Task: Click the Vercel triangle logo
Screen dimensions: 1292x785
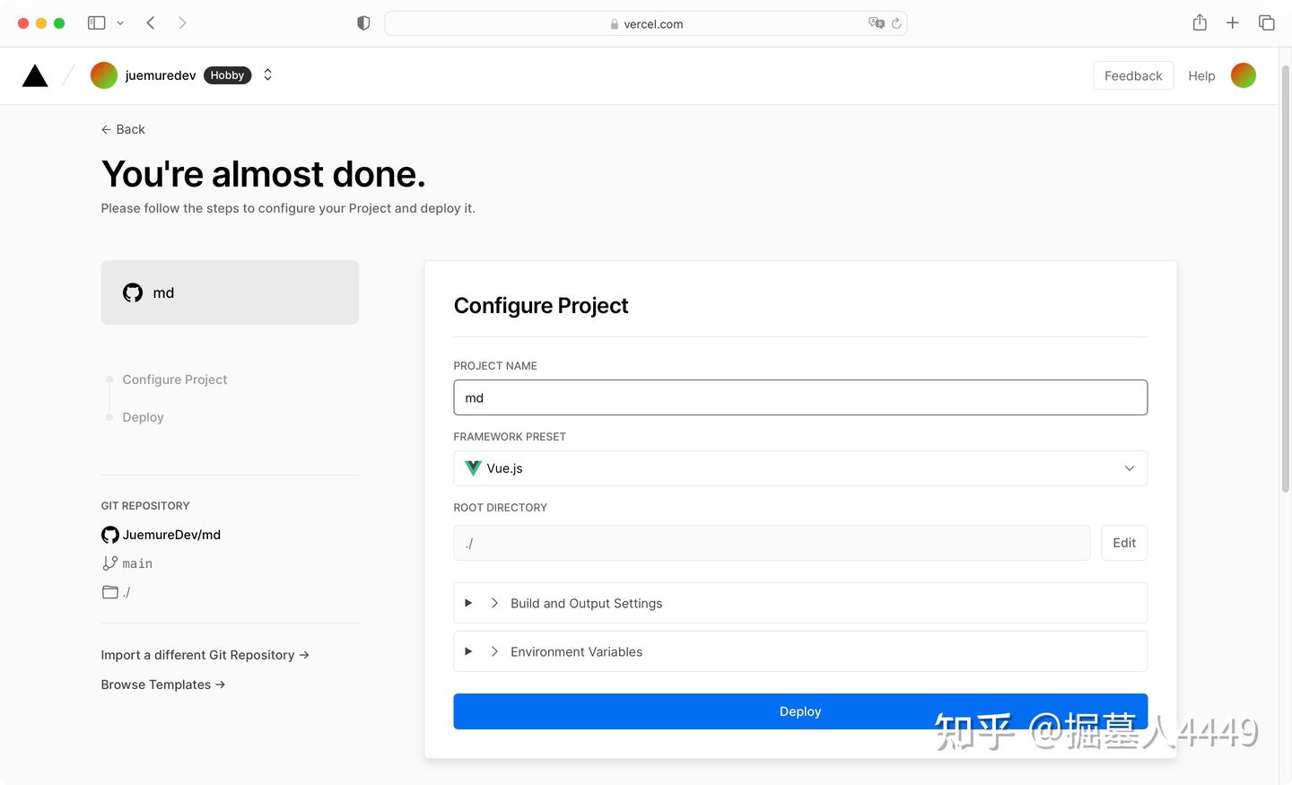Action: (35, 76)
